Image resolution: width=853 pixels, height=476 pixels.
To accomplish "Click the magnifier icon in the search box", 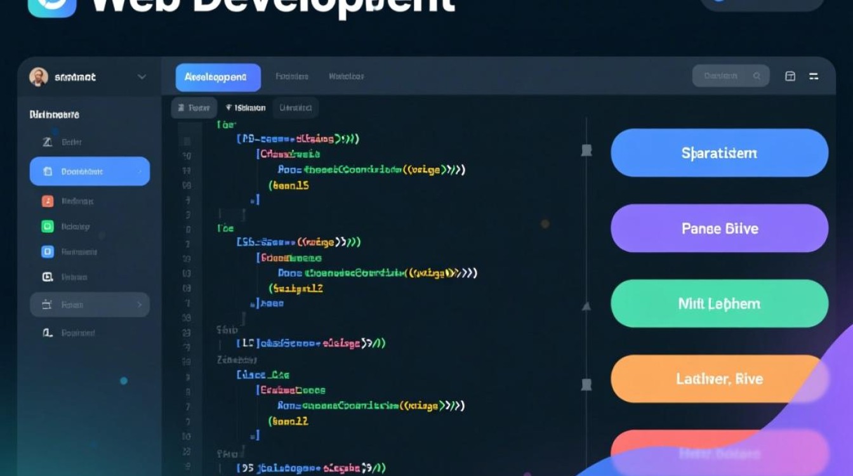I will pyautogui.click(x=757, y=76).
